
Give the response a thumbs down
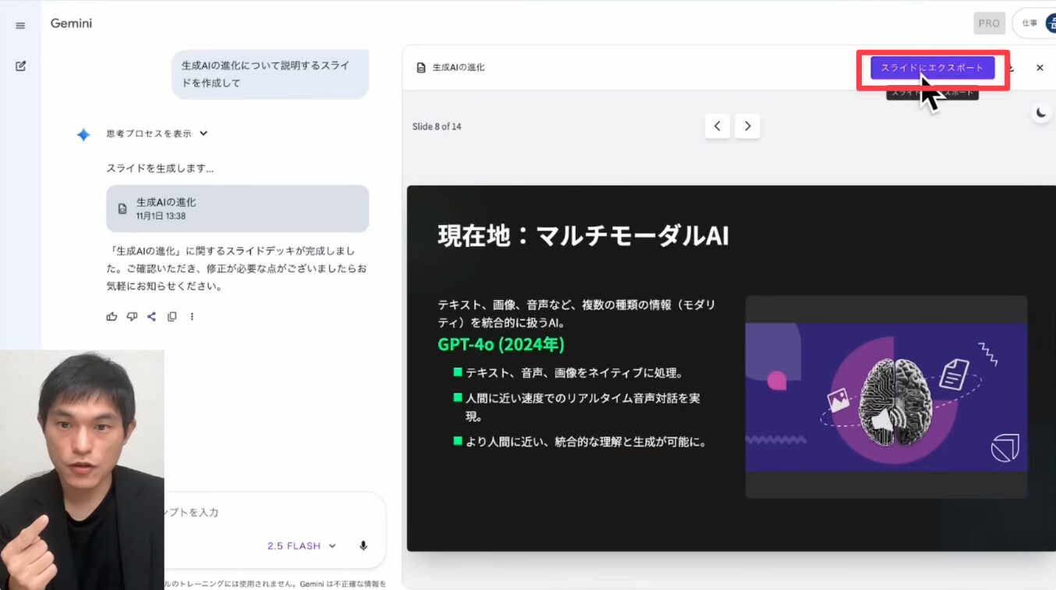[x=132, y=316]
